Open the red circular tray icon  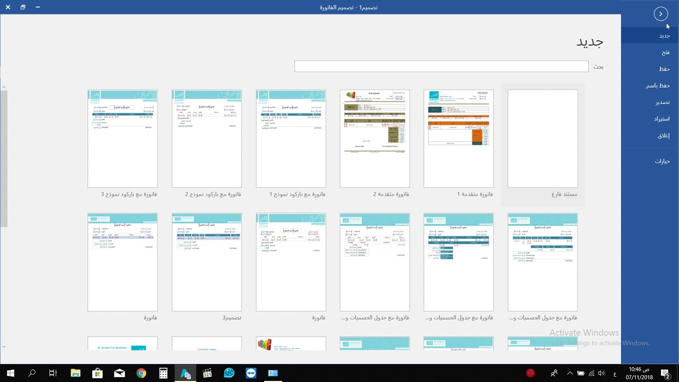tap(530, 374)
